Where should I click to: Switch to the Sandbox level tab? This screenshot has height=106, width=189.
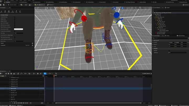click(8, 2)
